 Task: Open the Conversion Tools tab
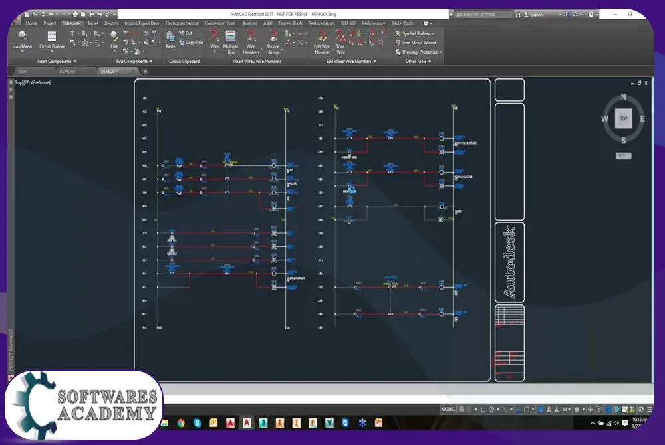tap(220, 23)
